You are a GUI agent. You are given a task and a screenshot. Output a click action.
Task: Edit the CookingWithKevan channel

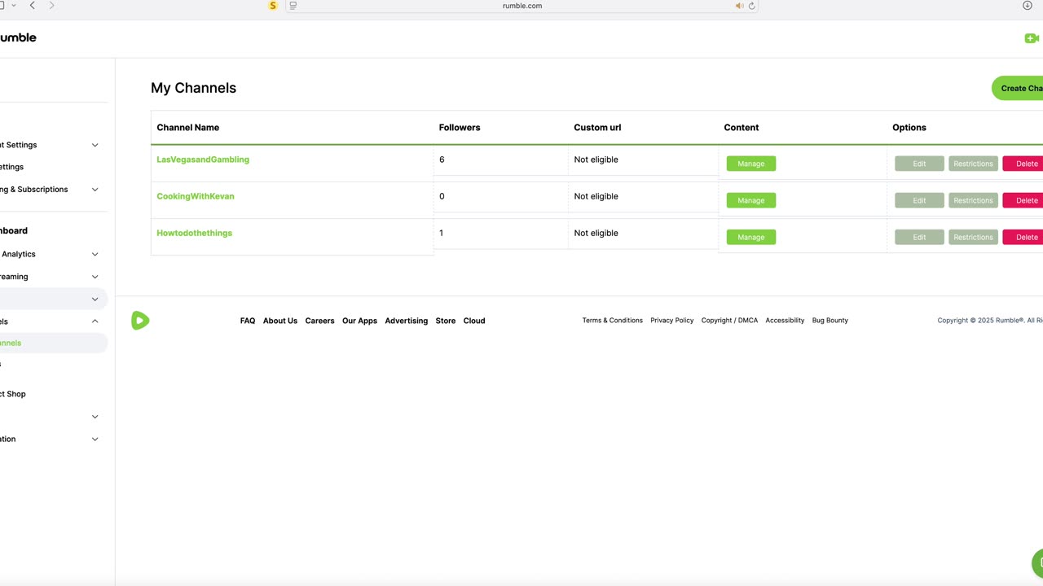pyautogui.click(x=919, y=200)
